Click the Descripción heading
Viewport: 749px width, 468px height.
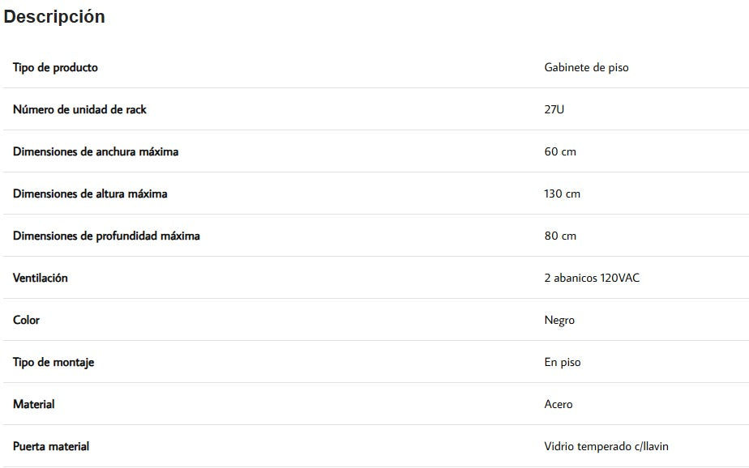pyautogui.click(x=54, y=17)
